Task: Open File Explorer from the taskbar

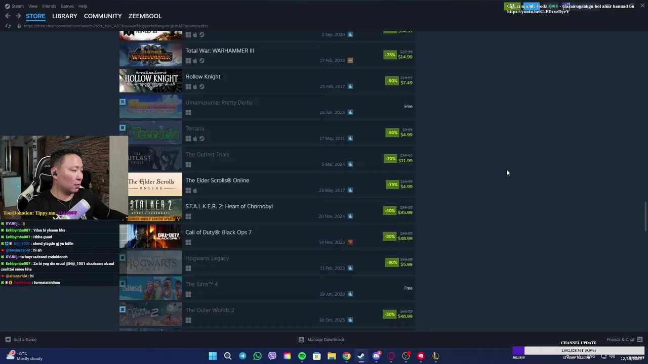Action: tap(332, 356)
